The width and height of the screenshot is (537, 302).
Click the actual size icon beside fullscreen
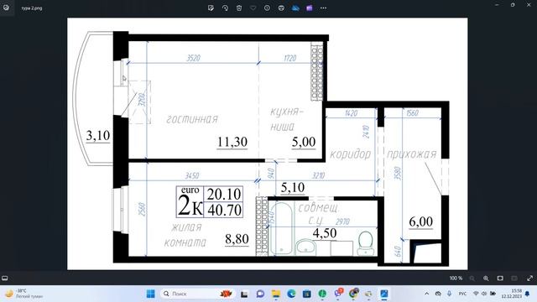pos(514,278)
